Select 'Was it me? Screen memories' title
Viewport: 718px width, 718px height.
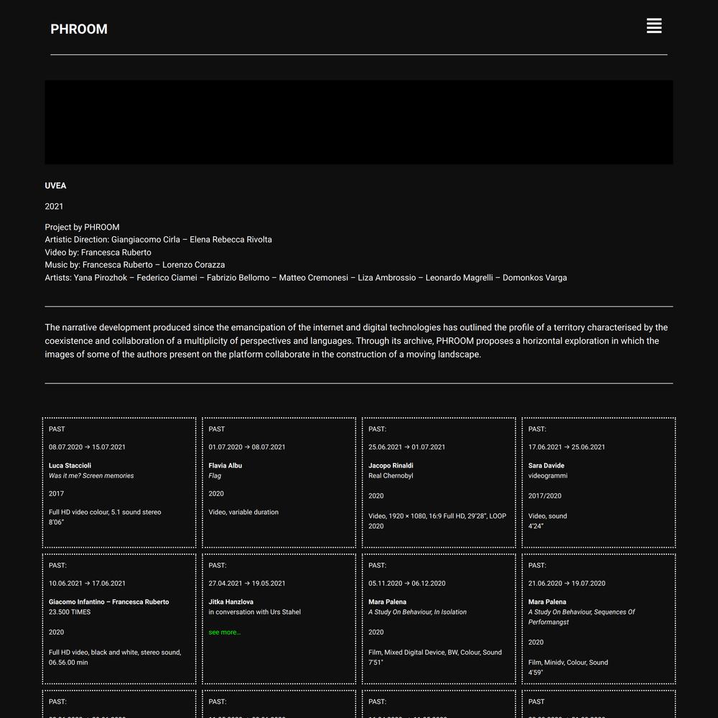click(x=91, y=476)
